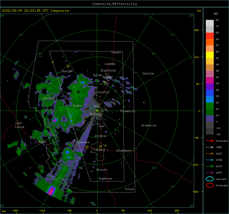229x214 pixels.
Task: Click the Okotoks label
Action: [x=102, y=170]
